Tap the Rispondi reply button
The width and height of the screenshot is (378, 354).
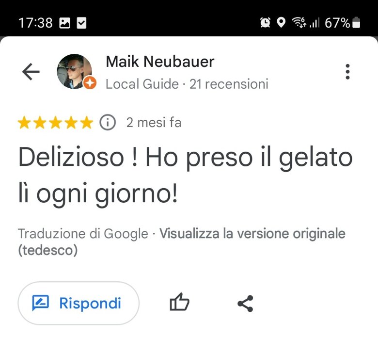point(79,303)
